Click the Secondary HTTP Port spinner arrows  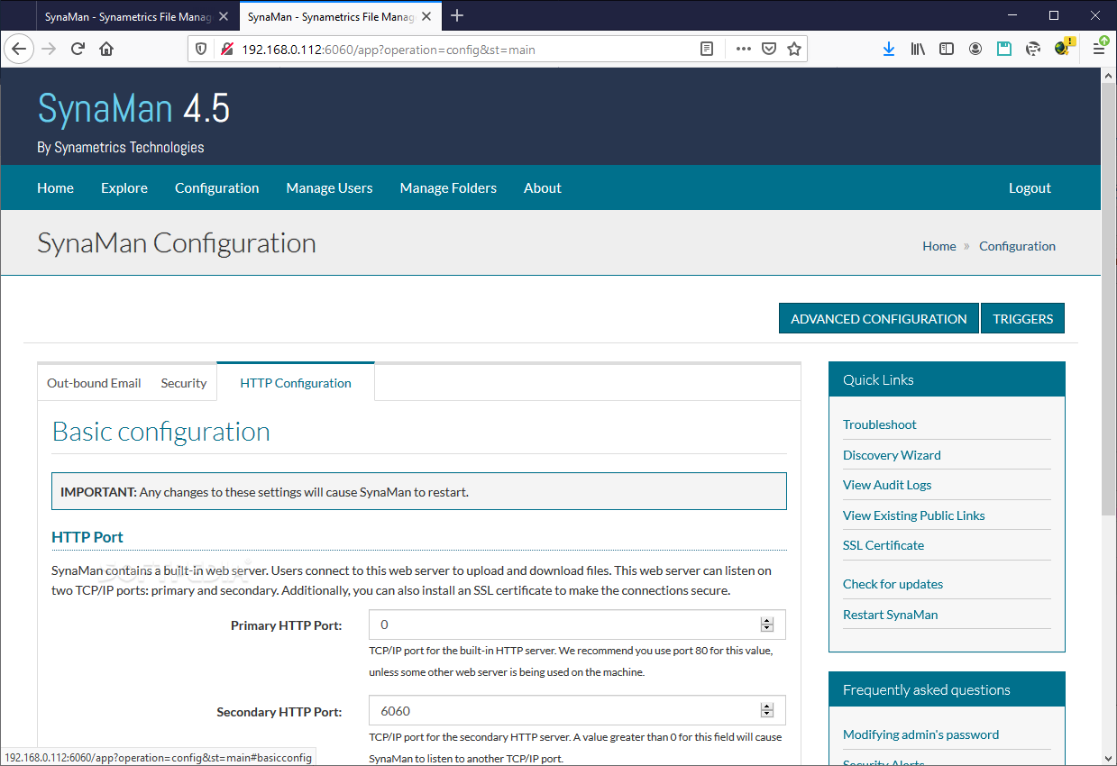[767, 710]
